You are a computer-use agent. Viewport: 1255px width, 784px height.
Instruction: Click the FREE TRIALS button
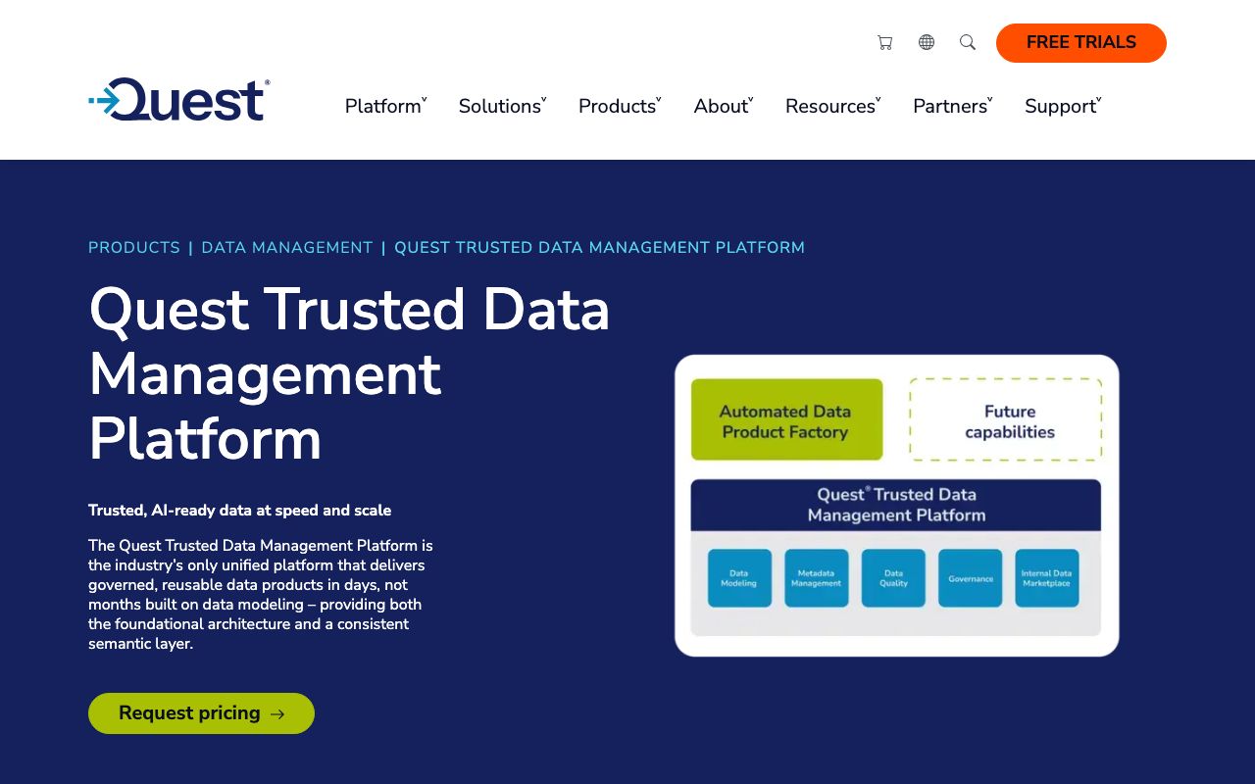[1081, 43]
